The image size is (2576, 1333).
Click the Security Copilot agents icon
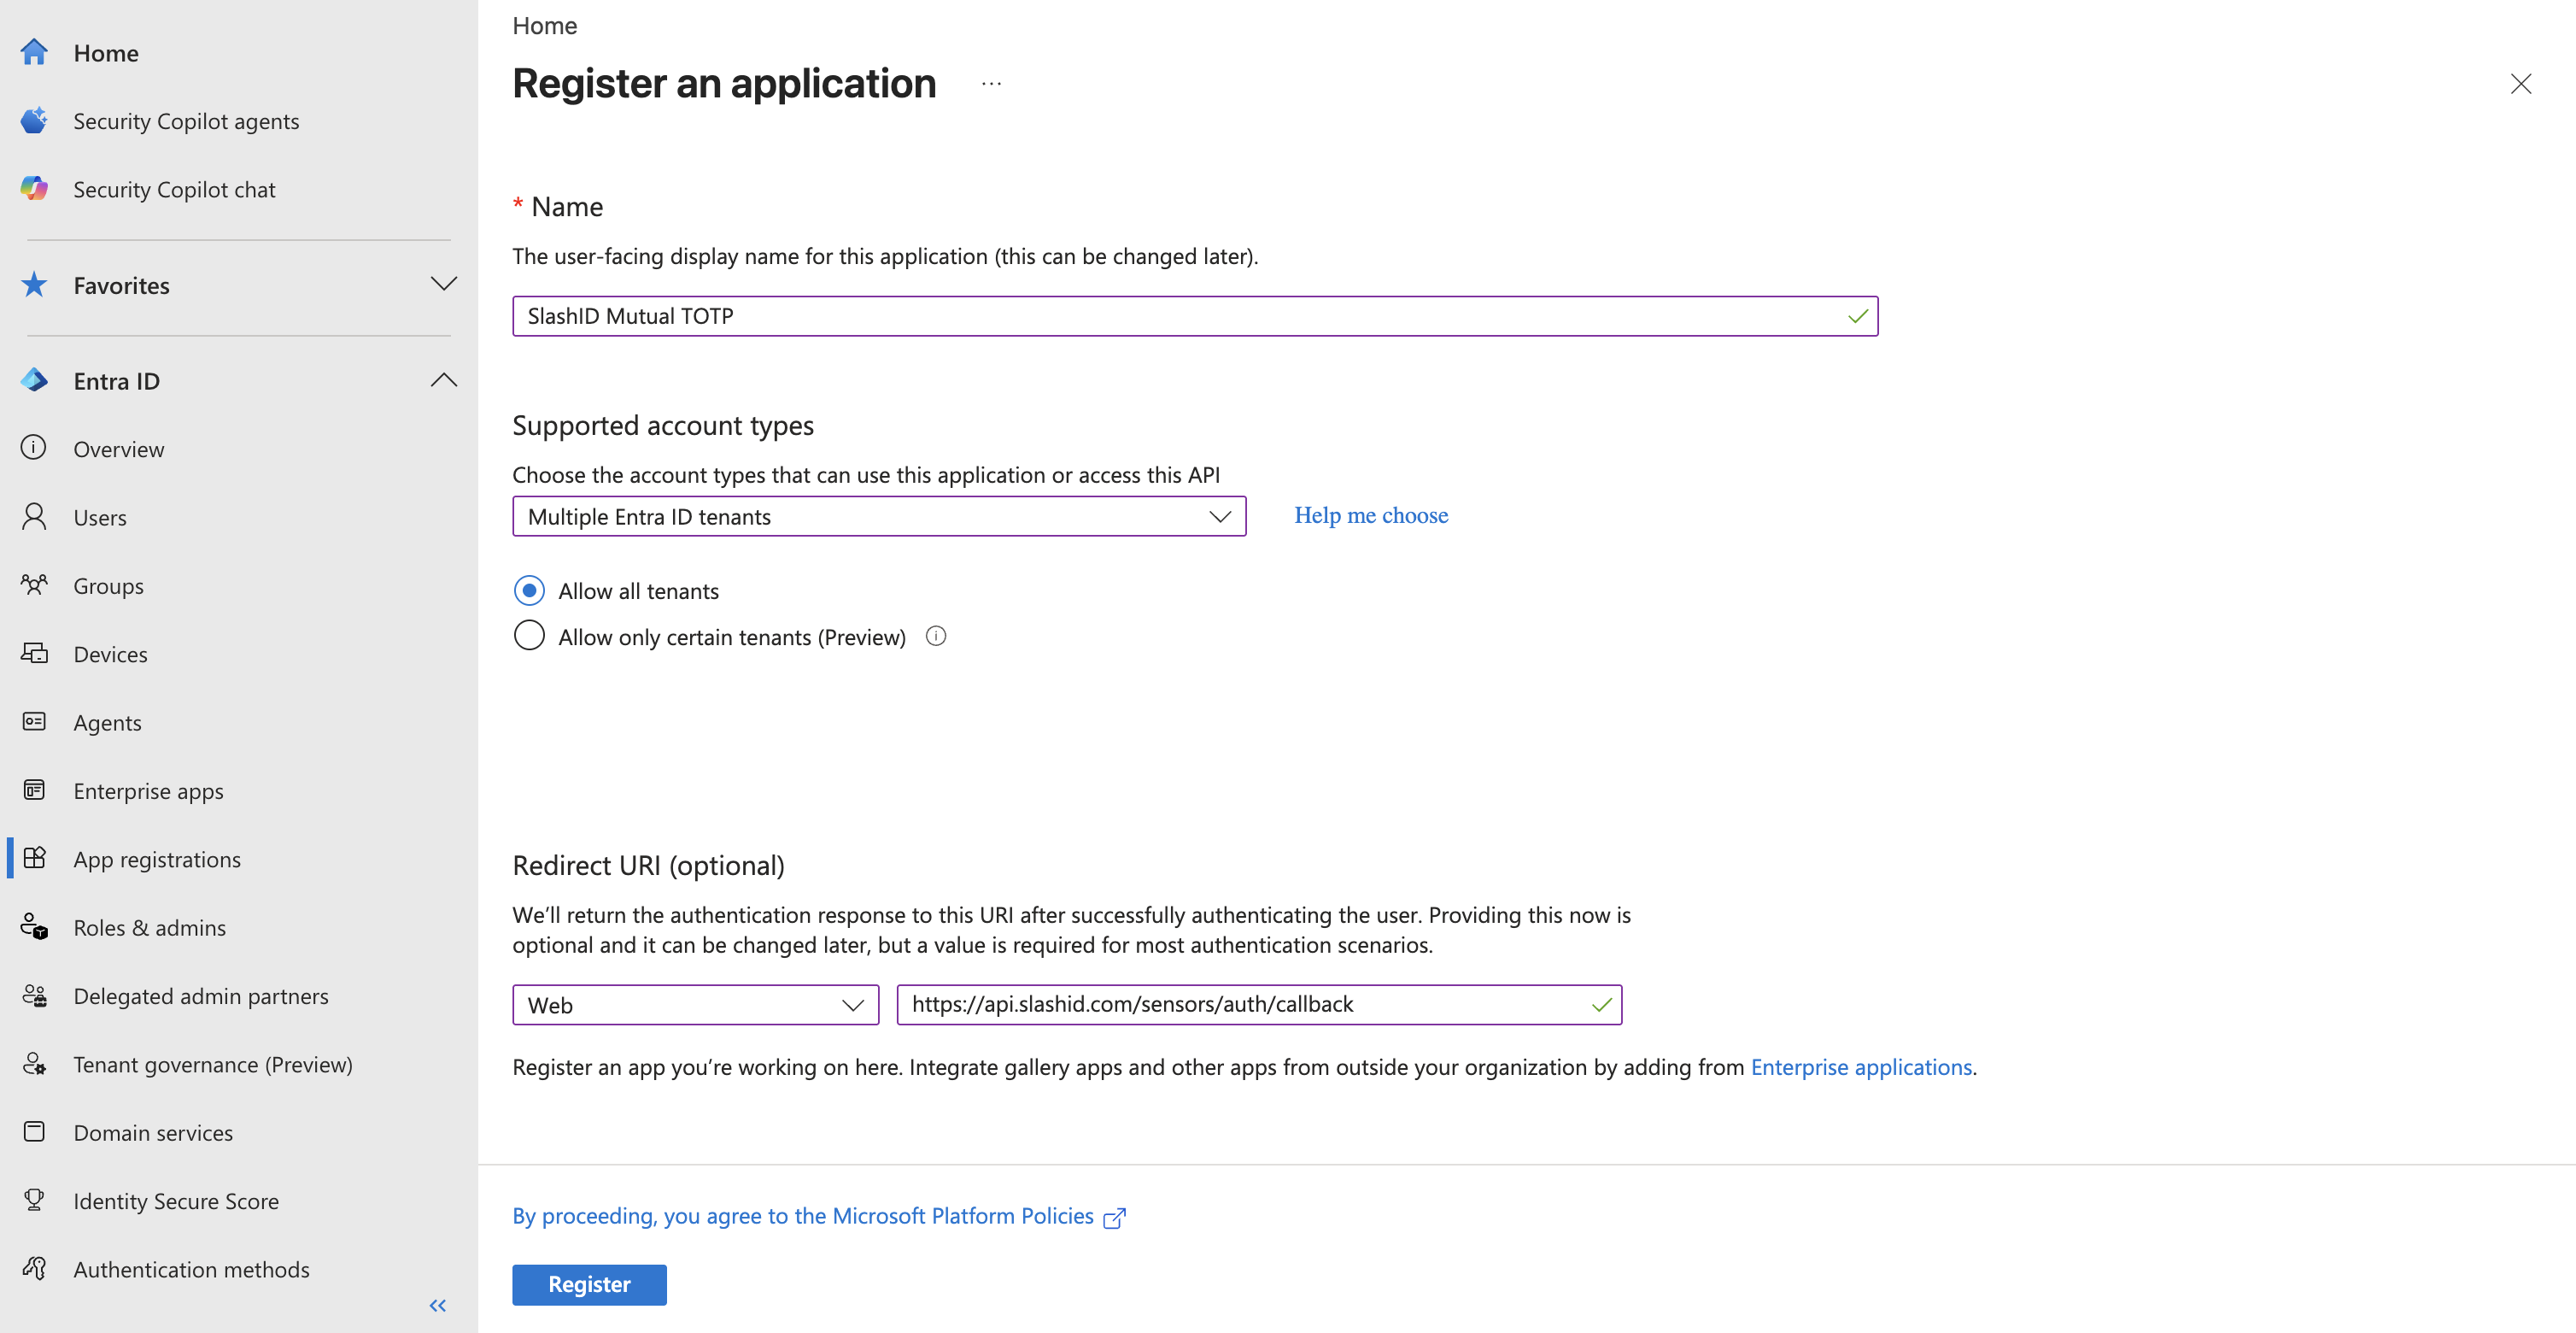[x=34, y=120]
